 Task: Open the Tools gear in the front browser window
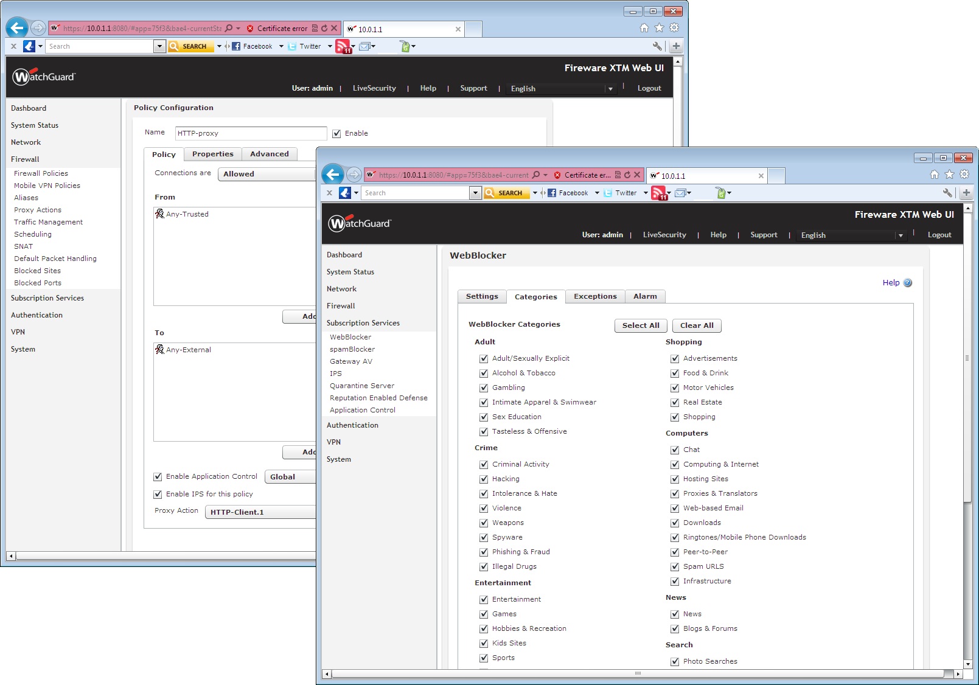pyautogui.click(x=964, y=175)
